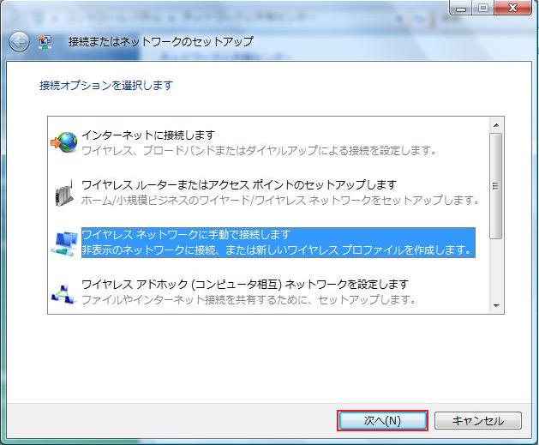Click the 接続オプションを選択します heading text

point(106,86)
